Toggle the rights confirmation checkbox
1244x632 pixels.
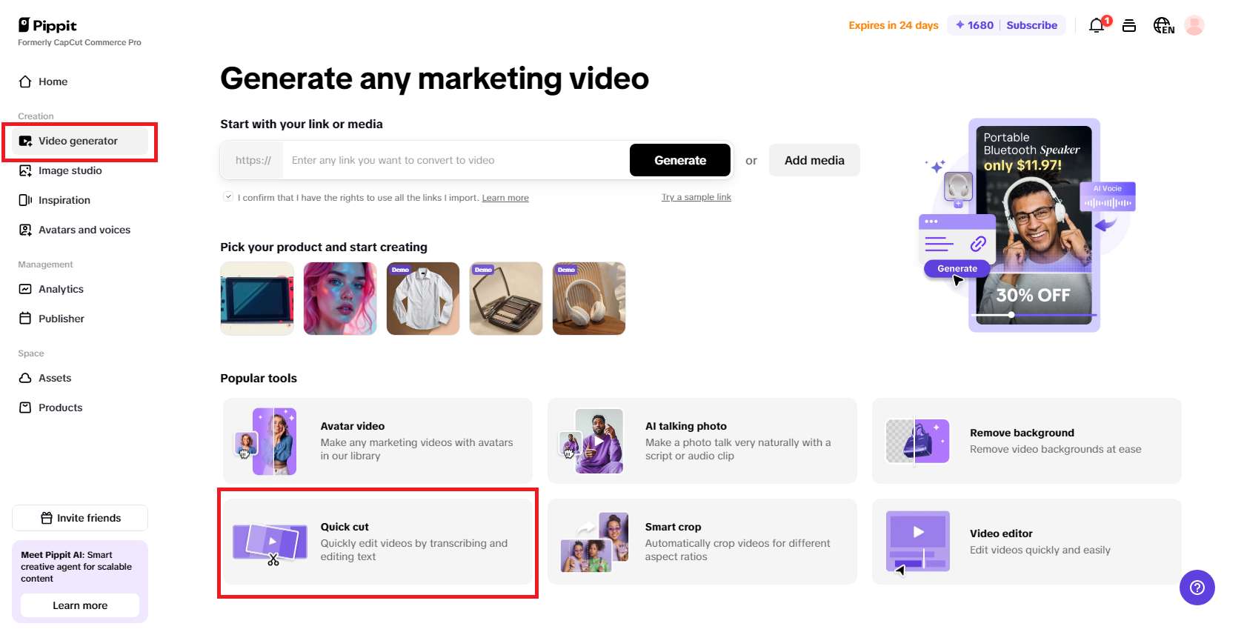228,196
